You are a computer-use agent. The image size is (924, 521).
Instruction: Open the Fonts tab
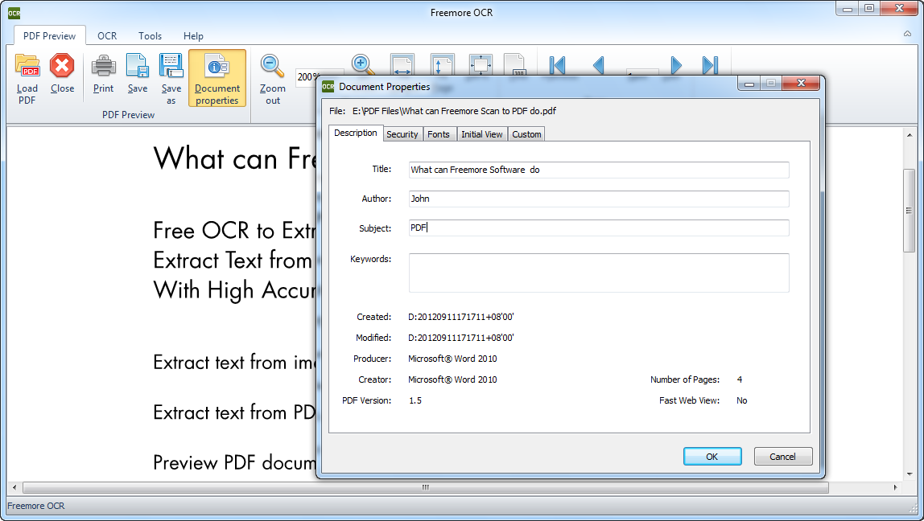pyautogui.click(x=439, y=134)
